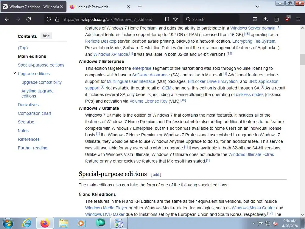Viewport: 305px width, 229px height.
Task: Launch Internet Explorer from taskbar
Action: click(27, 223)
